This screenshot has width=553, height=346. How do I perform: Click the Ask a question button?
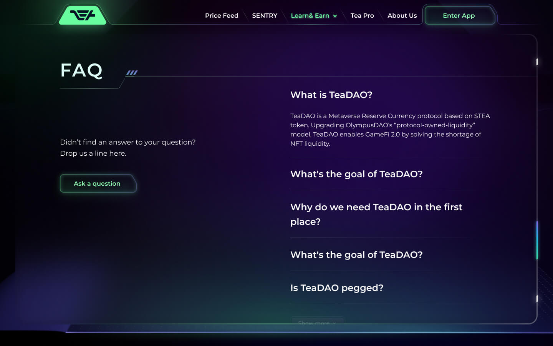pyautogui.click(x=98, y=184)
